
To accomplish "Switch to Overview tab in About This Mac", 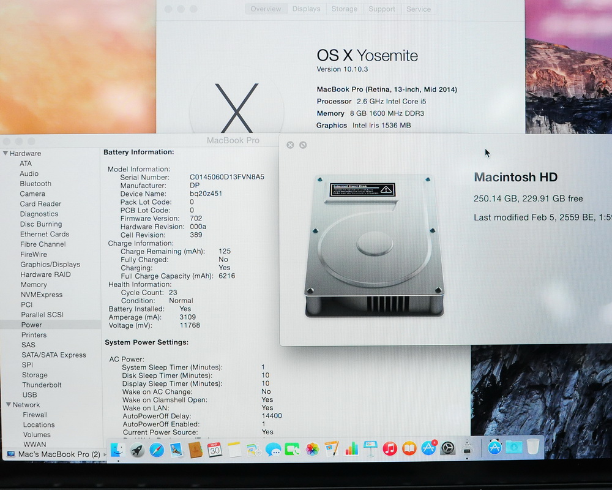I will (x=266, y=9).
